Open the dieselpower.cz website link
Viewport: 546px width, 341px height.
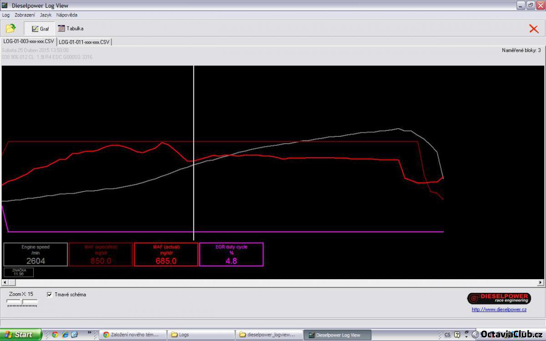[499, 310]
